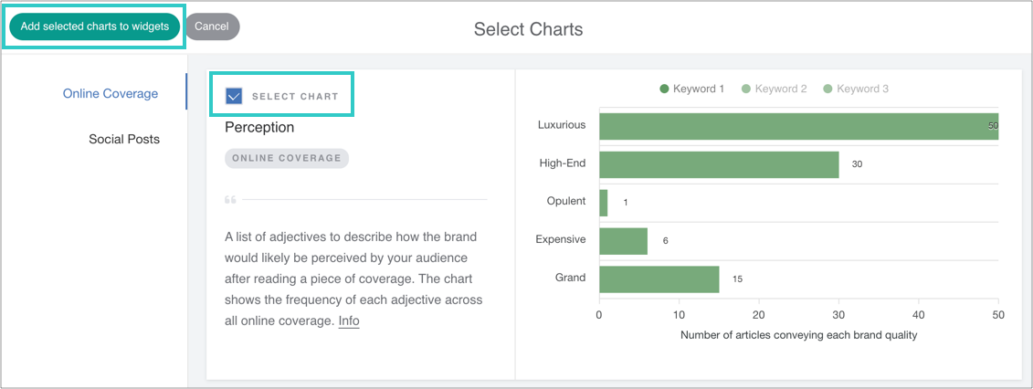
Task: Click the chart x-axis title
Action: coord(798,335)
